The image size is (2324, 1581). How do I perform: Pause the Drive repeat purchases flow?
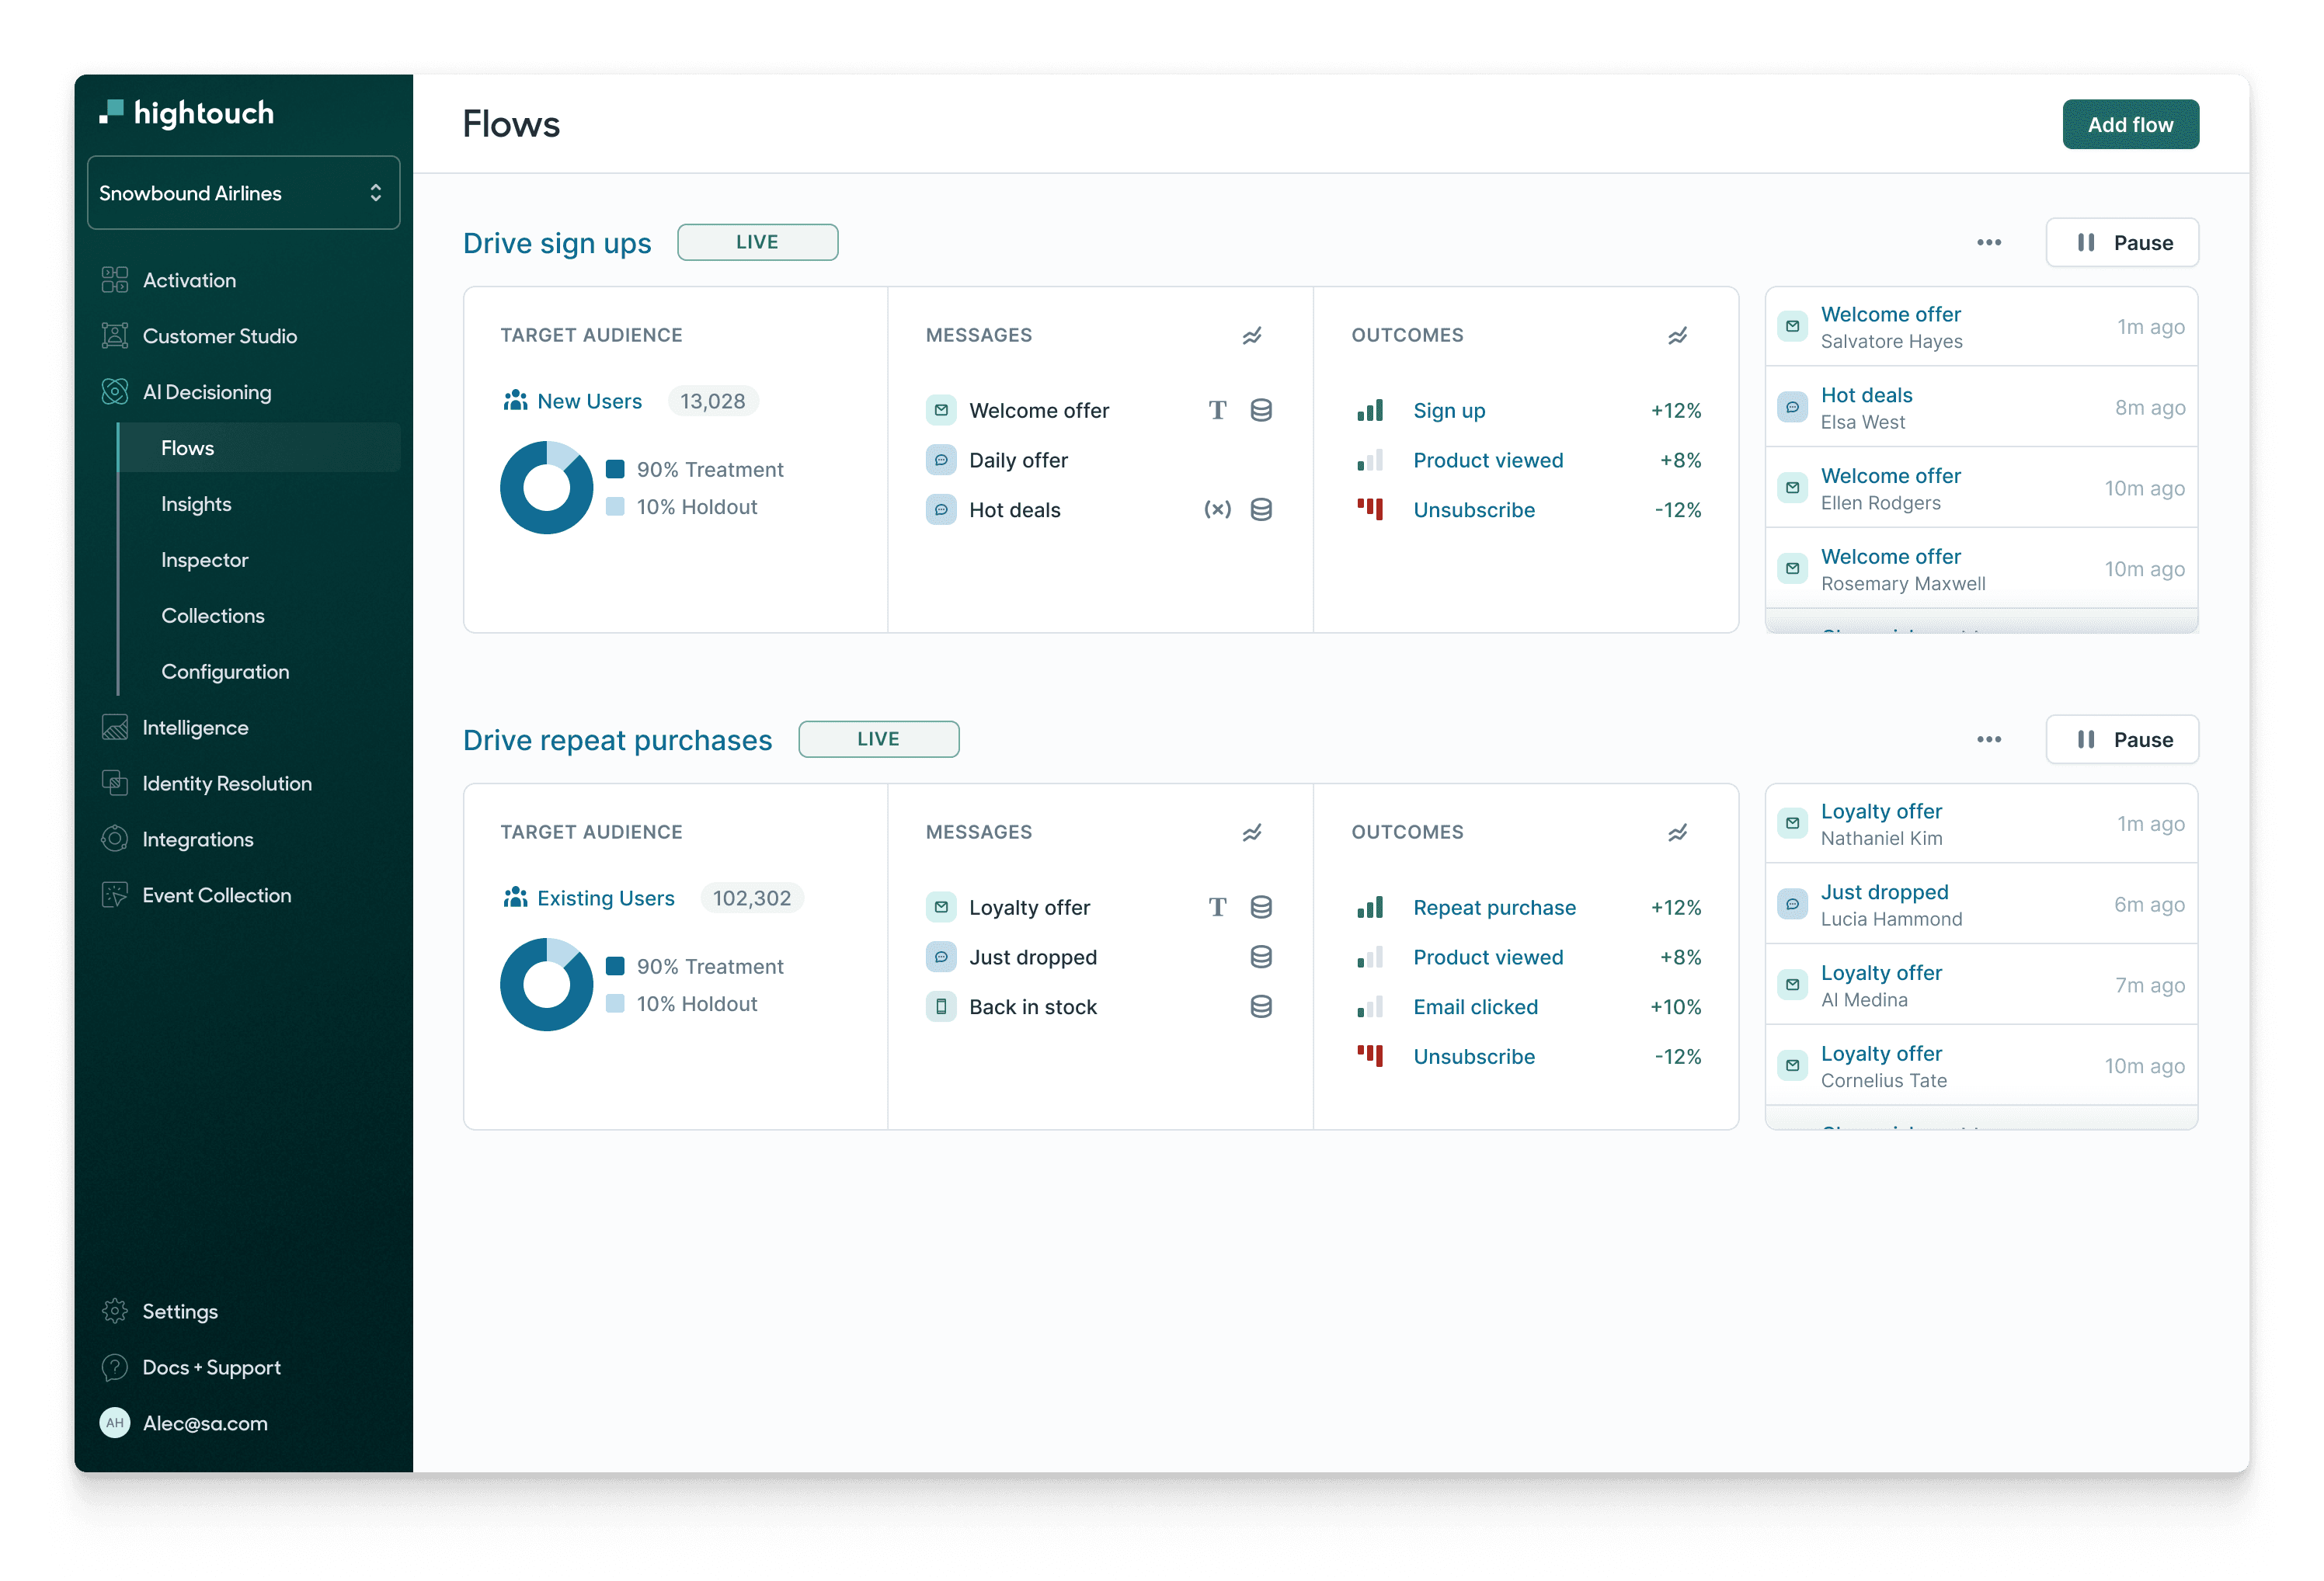(x=2122, y=739)
